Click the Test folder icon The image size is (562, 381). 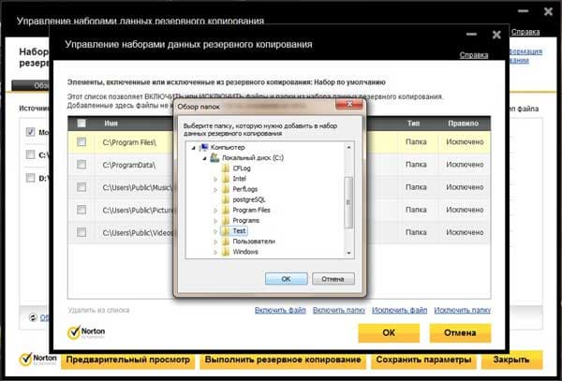click(x=226, y=231)
